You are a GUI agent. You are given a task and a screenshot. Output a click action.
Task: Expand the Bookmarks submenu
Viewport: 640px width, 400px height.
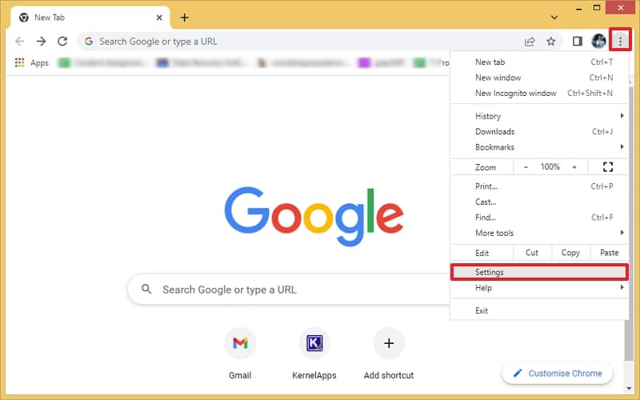click(x=538, y=147)
